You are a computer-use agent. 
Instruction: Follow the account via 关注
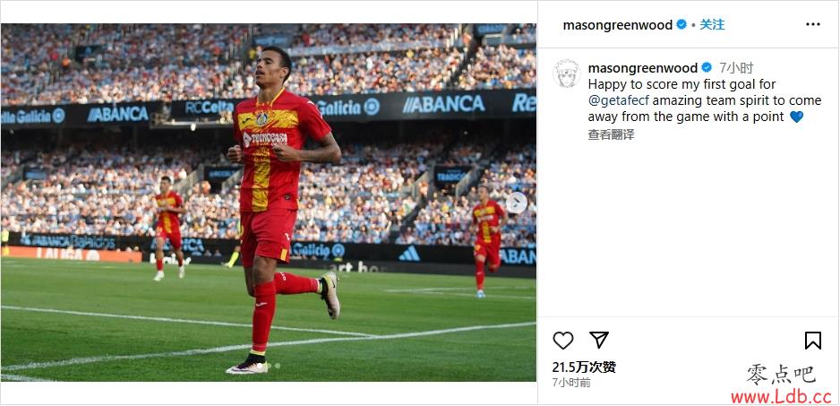point(712,24)
